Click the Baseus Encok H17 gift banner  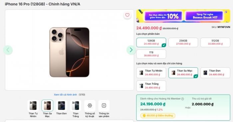(205, 16)
